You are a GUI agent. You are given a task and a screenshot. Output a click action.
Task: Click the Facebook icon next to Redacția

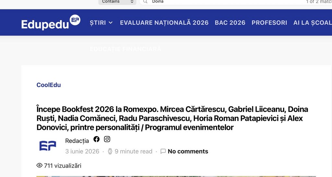(97, 139)
